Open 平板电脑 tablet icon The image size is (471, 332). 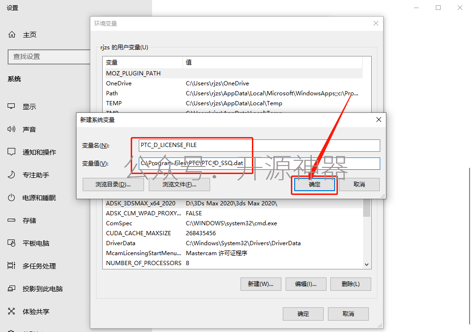click(11, 243)
